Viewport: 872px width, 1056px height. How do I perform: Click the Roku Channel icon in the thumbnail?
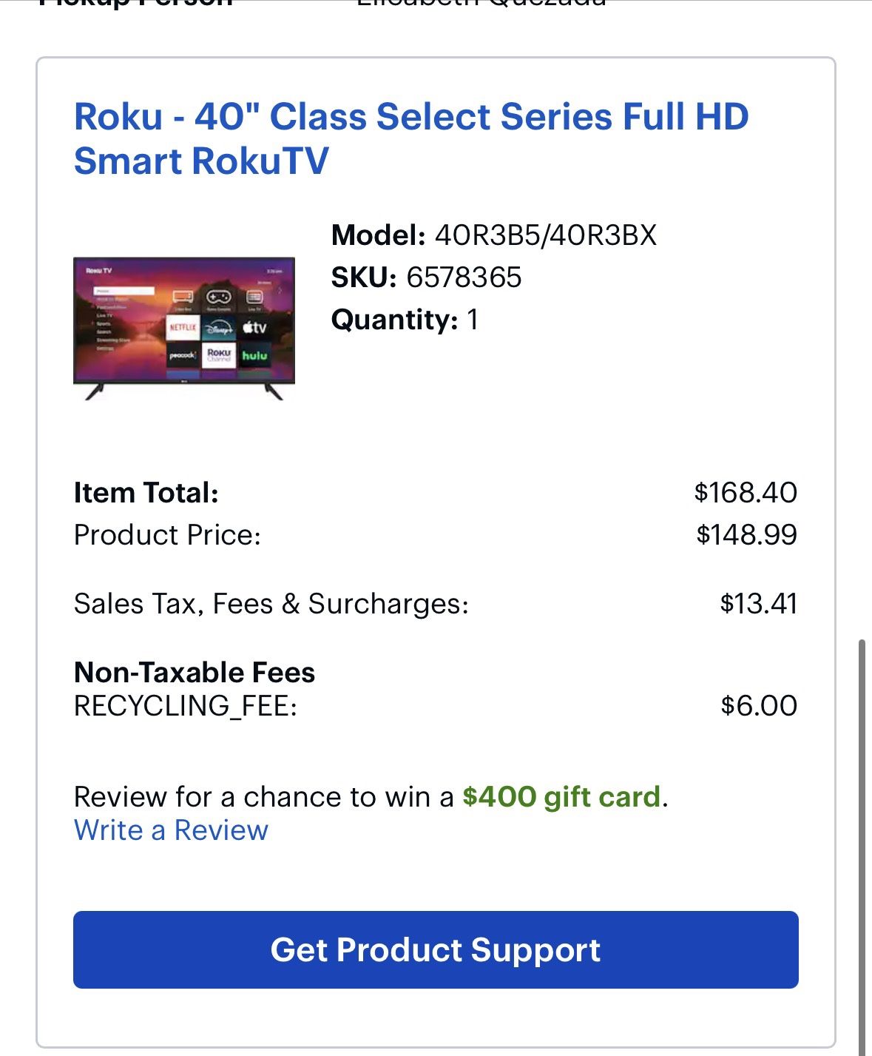219,354
